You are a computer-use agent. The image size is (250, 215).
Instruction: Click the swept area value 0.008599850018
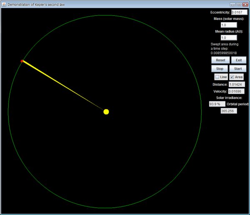pyautogui.click(x=224, y=53)
